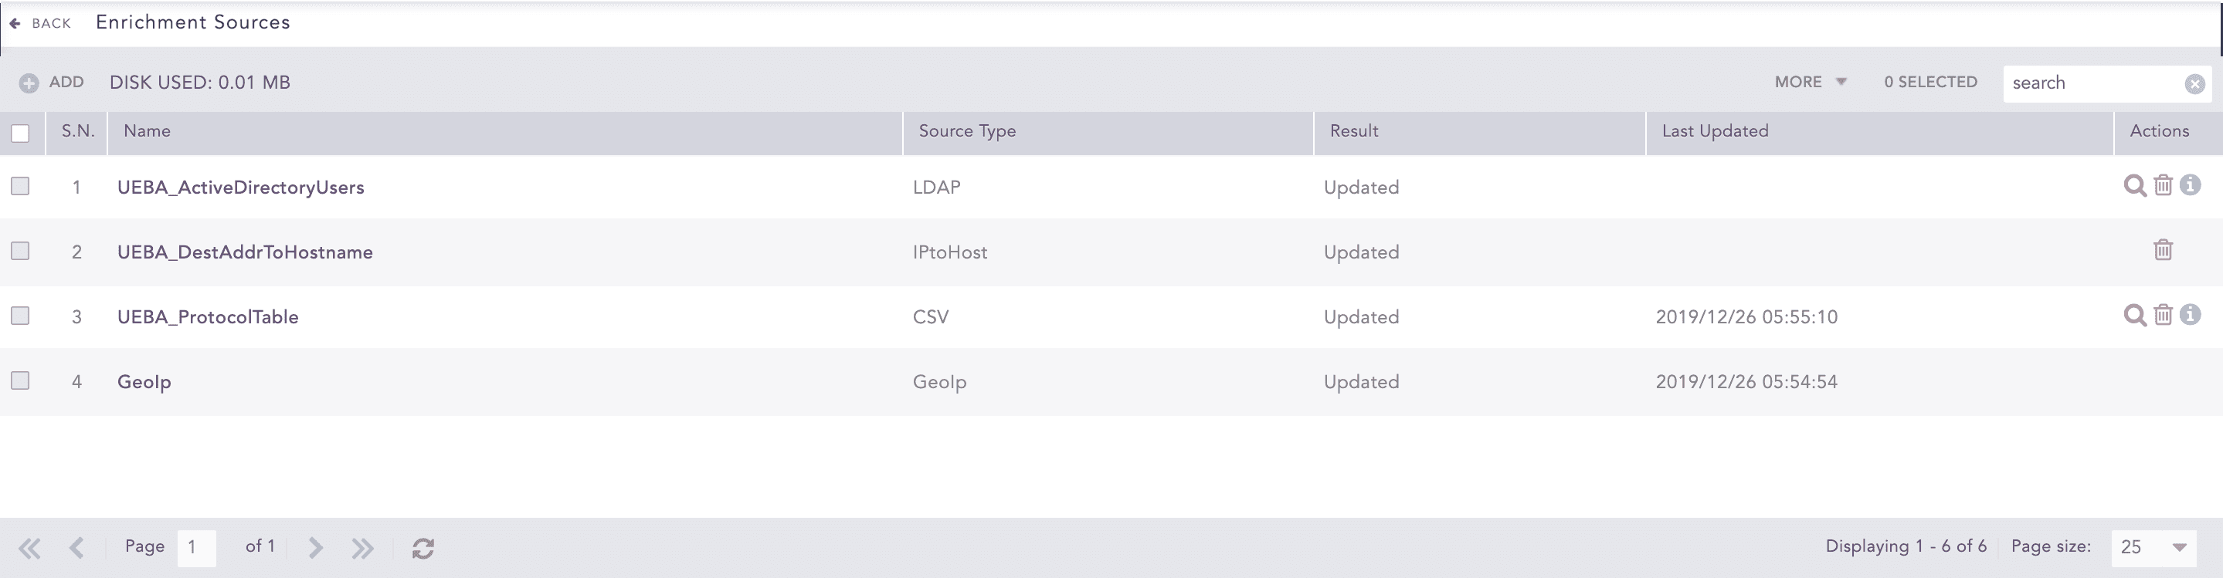The height and width of the screenshot is (578, 2223).
Task: Click the Last Updated column header
Action: coord(1713,131)
